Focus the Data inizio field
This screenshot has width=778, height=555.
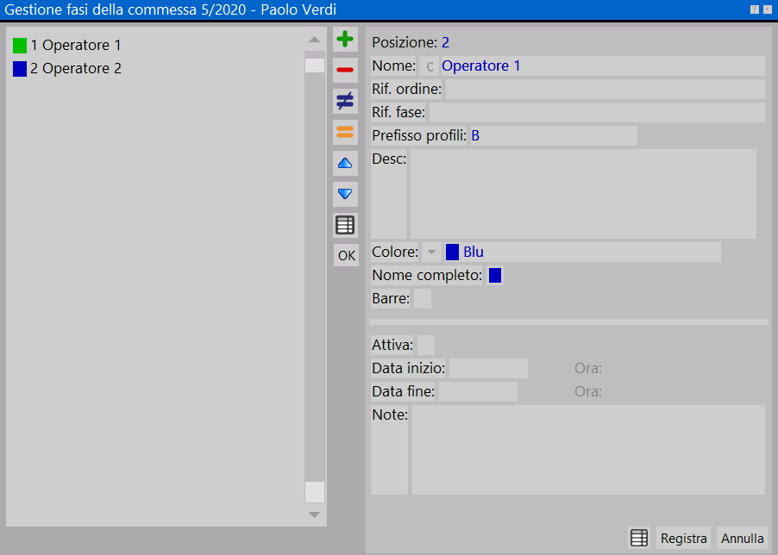(x=488, y=368)
